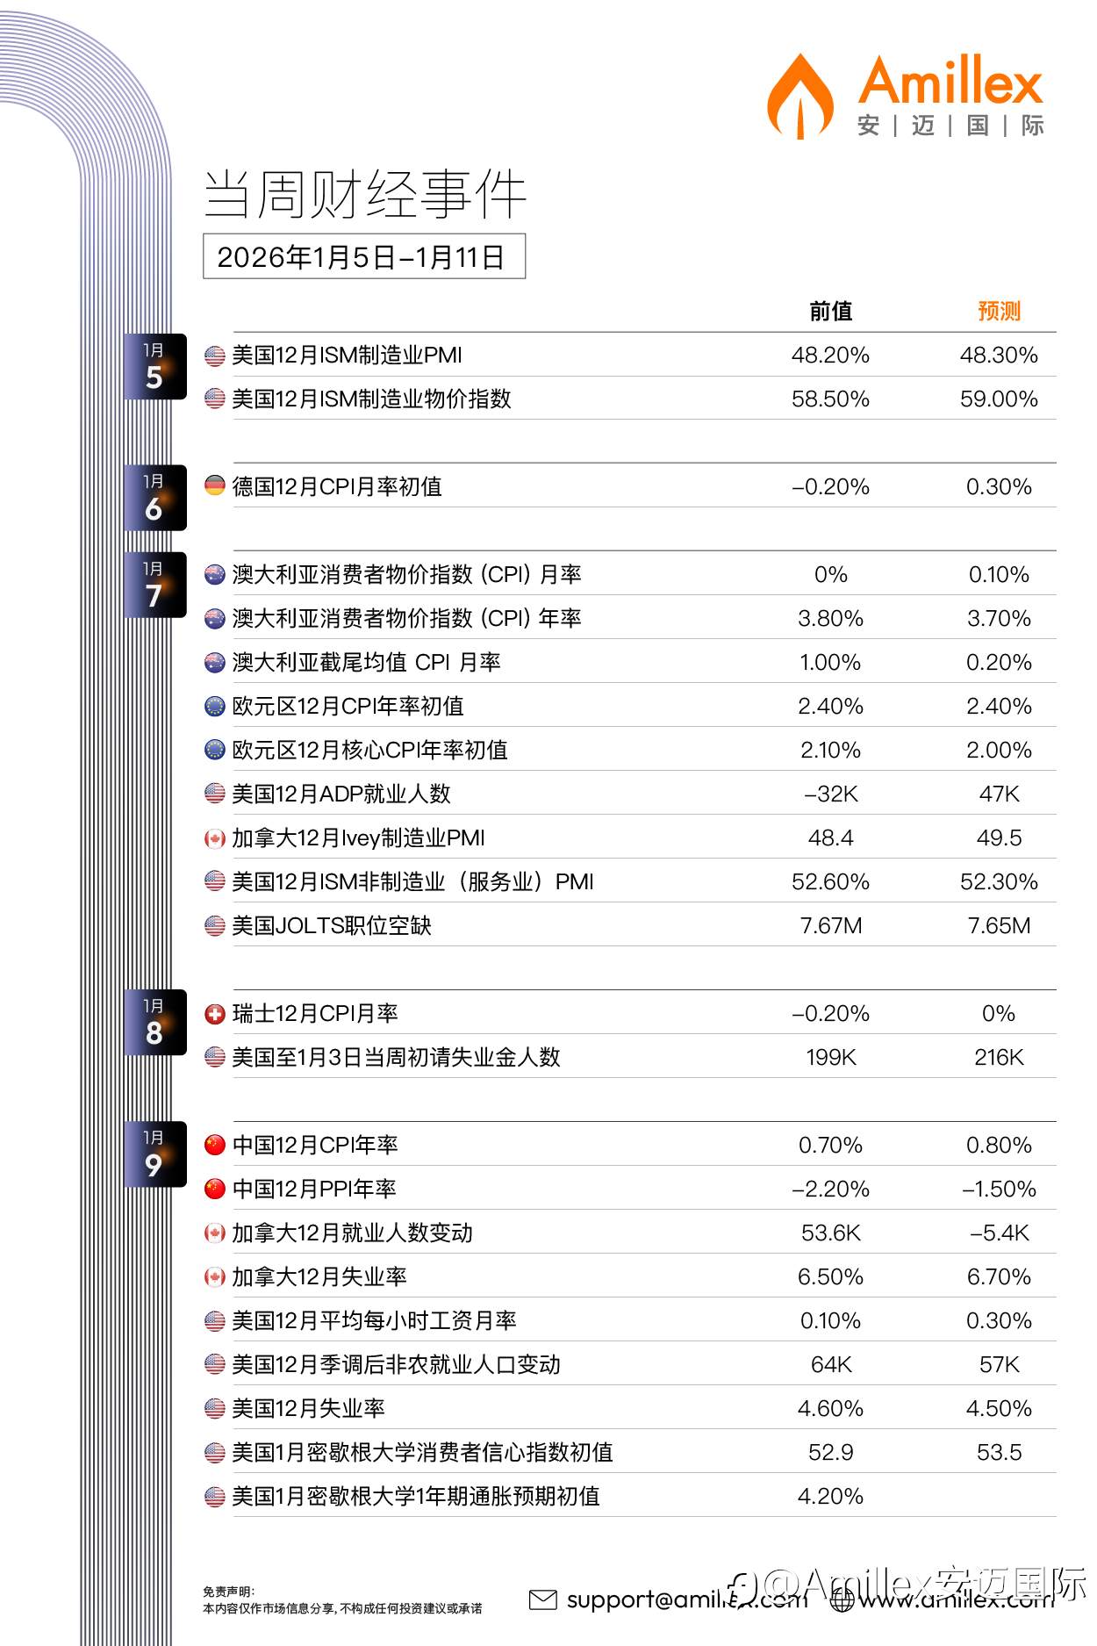
Task: Select the 1月9 date badge
Action: [154, 1154]
